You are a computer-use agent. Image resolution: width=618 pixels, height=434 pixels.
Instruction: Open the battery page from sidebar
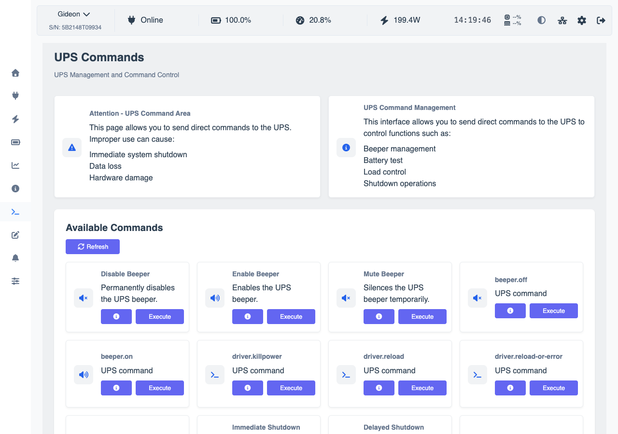coord(15,142)
